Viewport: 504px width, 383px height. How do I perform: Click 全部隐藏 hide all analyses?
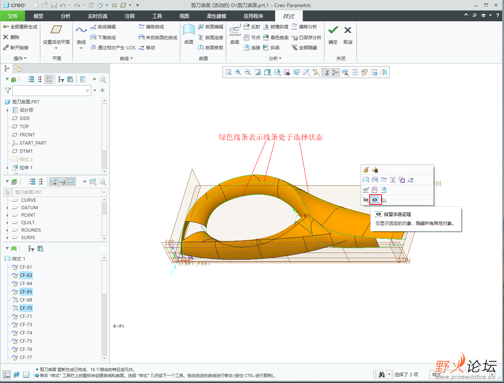pyautogui.click(x=304, y=48)
